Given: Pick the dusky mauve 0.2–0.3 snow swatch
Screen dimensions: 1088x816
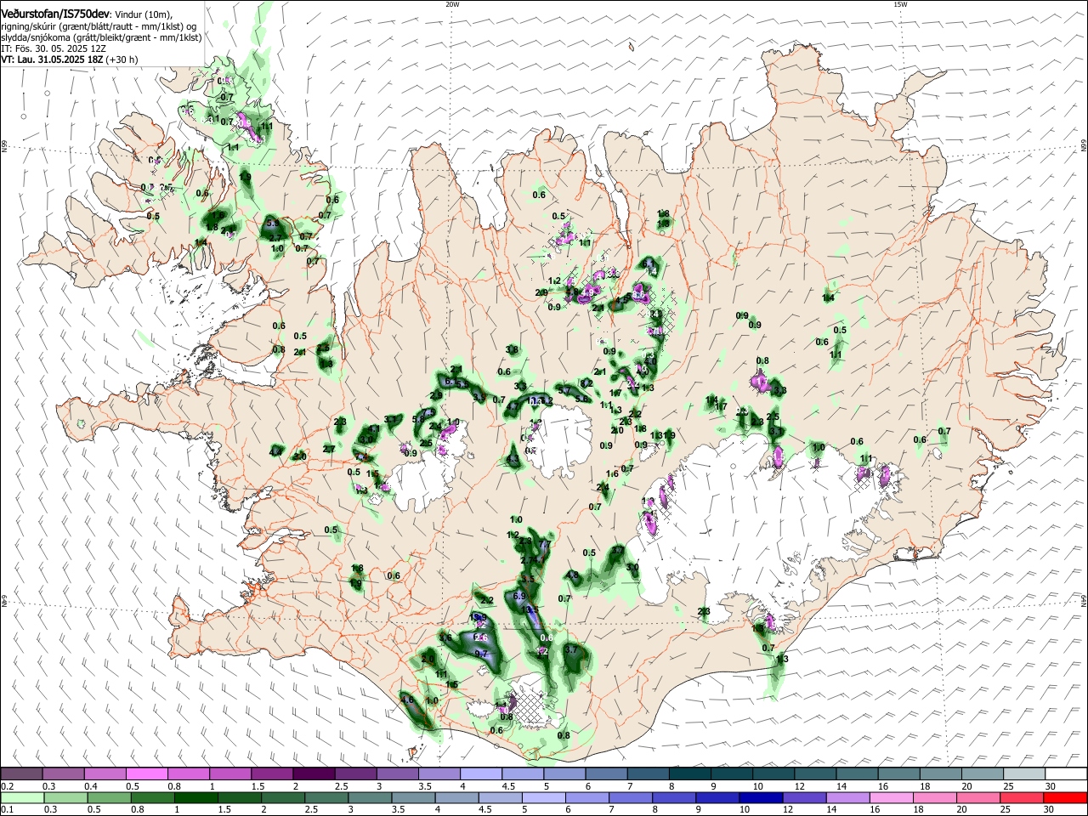Looking at the screenshot, I should [x=22, y=774].
